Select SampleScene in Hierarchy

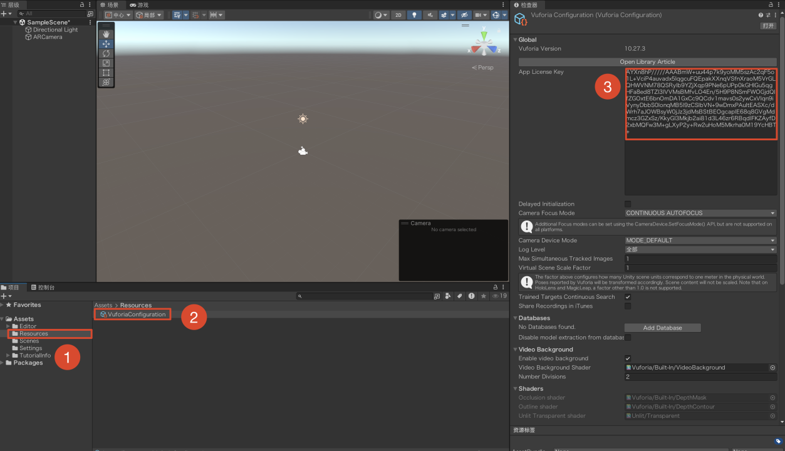point(48,23)
